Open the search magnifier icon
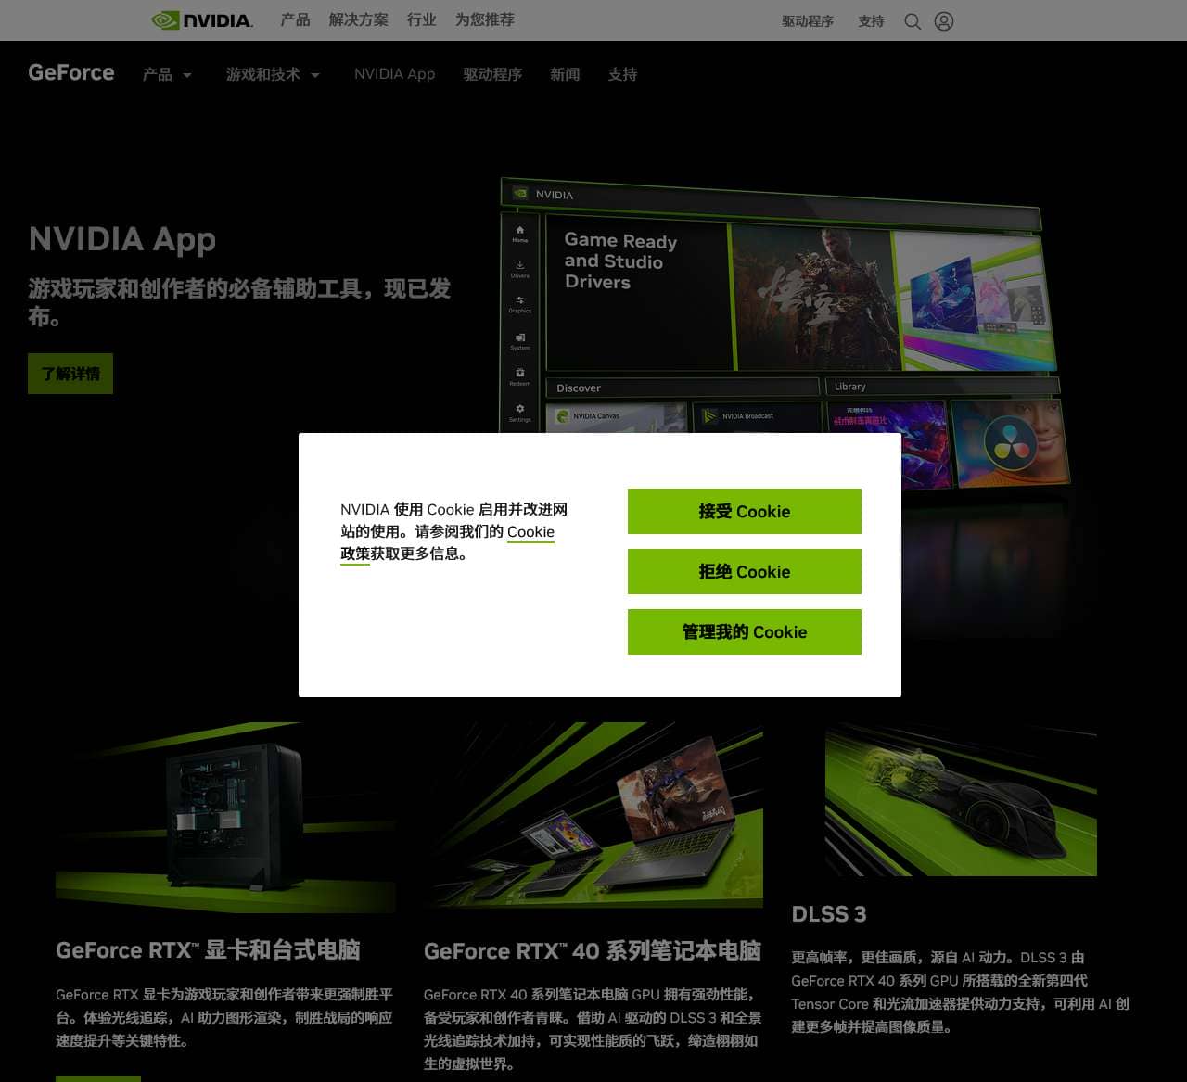This screenshot has height=1082, width=1187. [913, 21]
